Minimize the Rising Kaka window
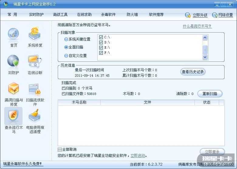This screenshot has height=169, width=237. tap(217, 4)
